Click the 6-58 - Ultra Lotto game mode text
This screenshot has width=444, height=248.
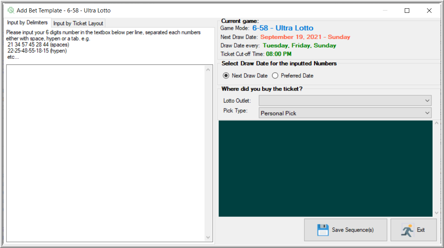coord(282,28)
